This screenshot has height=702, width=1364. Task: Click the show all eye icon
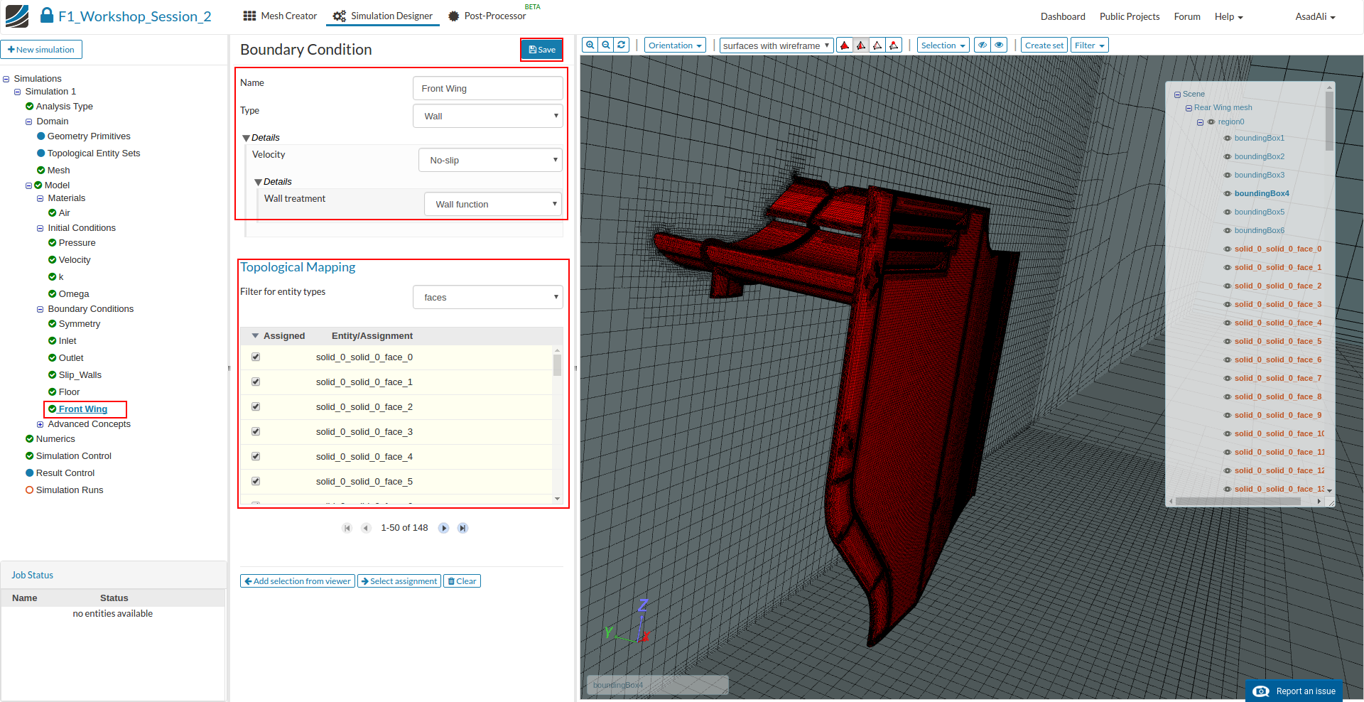coord(999,45)
